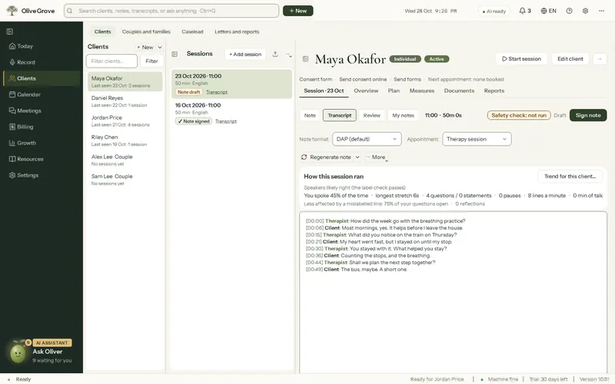
Task: Switch to the Caseload tab
Action: tap(192, 31)
